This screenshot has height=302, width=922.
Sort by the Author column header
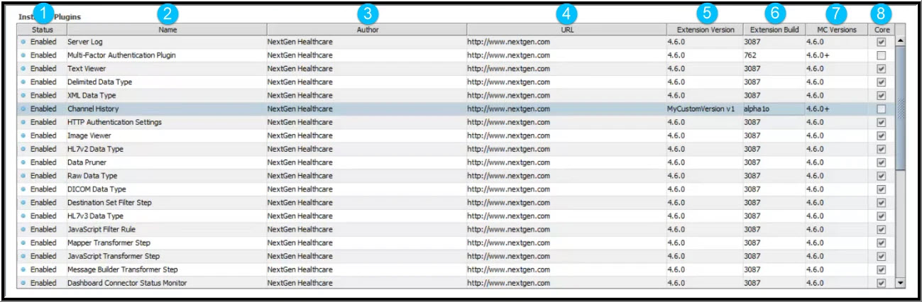click(x=367, y=30)
